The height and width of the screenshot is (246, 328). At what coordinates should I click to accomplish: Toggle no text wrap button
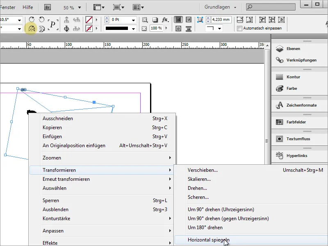click(178, 20)
